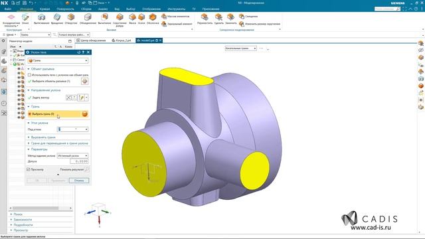Select the Unite (Объединение) tool
425x239 pixels.
[x=88, y=19]
